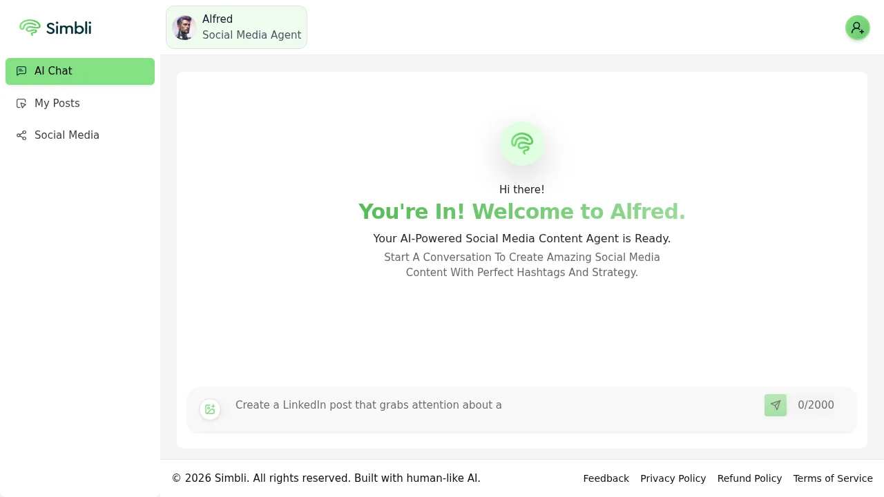Click Alfred's profile avatar picture
Image resolution: width=884 pixels, height=497 pixels.
(x=184, y=27)
